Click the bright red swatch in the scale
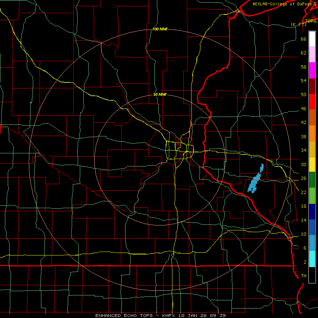This screenshot has height=318, width=318. click(x=312, y=102)
